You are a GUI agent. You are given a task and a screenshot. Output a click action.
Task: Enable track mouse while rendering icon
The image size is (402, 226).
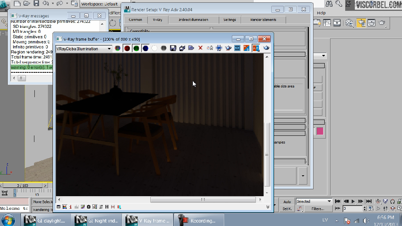(219, 48)
